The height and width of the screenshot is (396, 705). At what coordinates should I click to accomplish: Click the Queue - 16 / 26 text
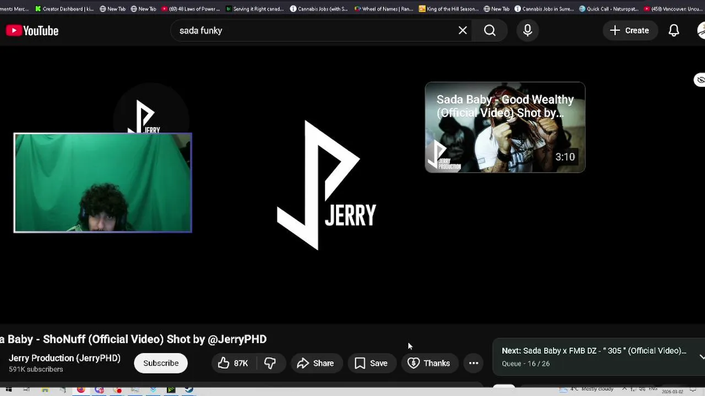coord(525,364)
